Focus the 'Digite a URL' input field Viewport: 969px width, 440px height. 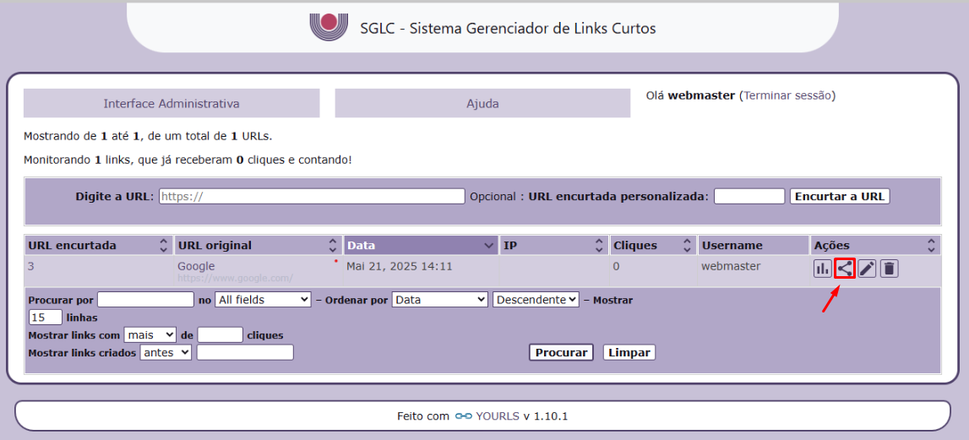pyautogui.click(x=312, y=196)
